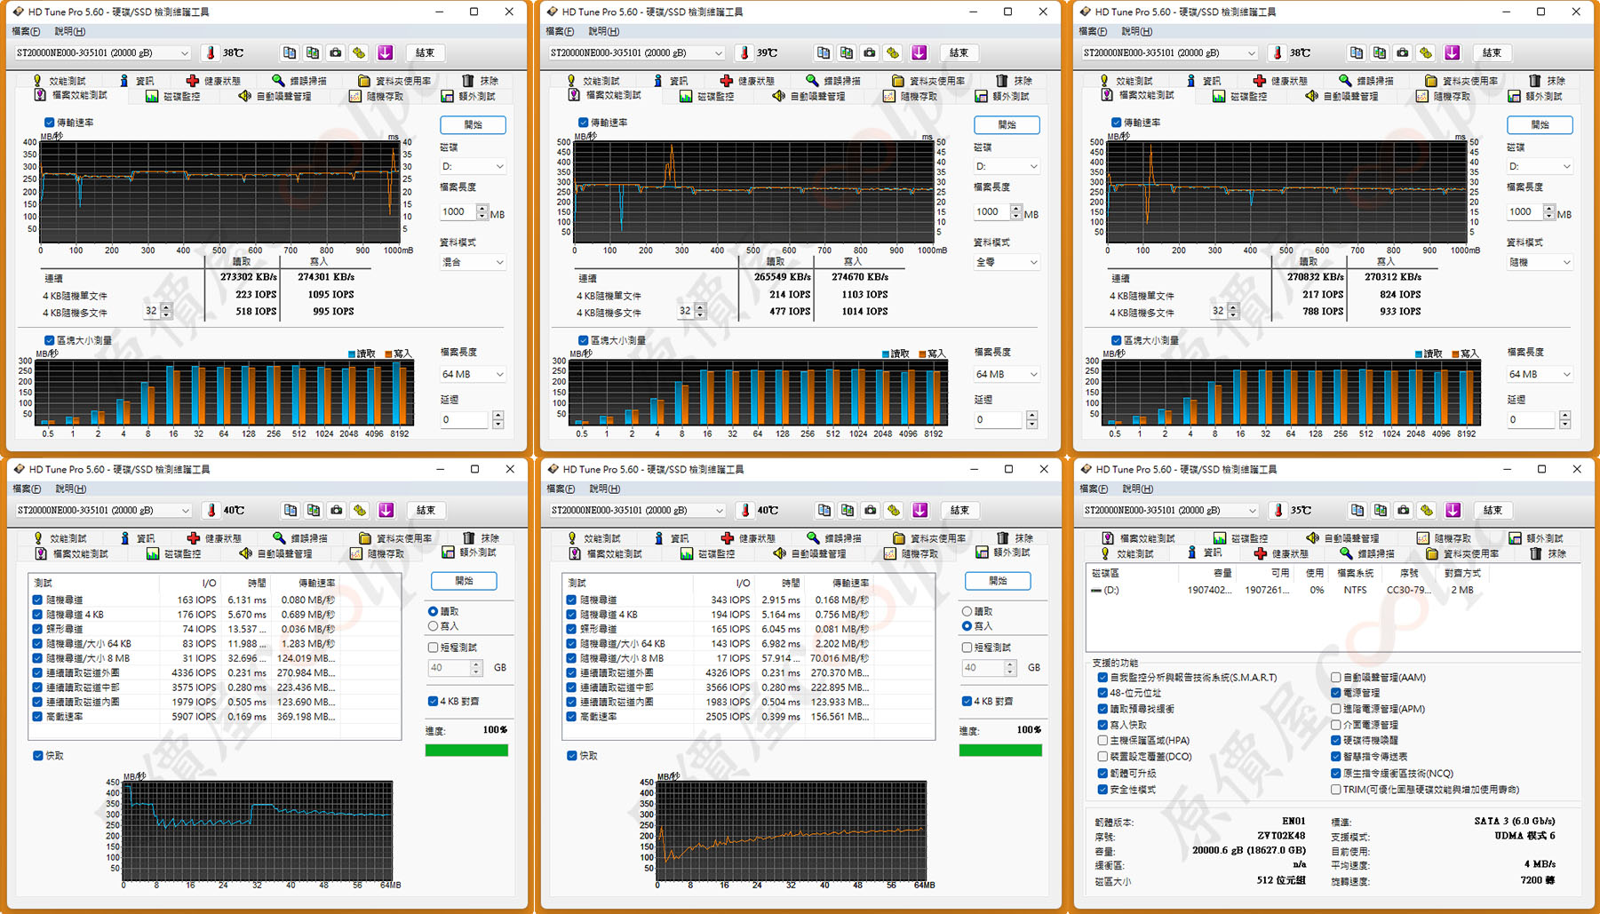Select the 寫入 radio button in the bottom-left window
The height and width of the screenshot is (914, 1600).
coord(434,626)
